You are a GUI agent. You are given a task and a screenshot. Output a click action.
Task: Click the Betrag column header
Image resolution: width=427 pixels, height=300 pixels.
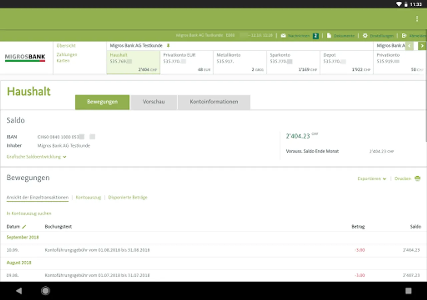click(x=358, y=227)
